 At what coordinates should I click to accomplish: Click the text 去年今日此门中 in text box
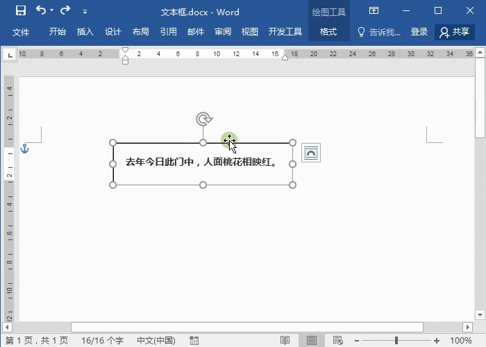coord(160,162)
